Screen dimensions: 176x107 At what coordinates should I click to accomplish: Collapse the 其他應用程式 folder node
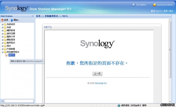click(x=2, y=52)
